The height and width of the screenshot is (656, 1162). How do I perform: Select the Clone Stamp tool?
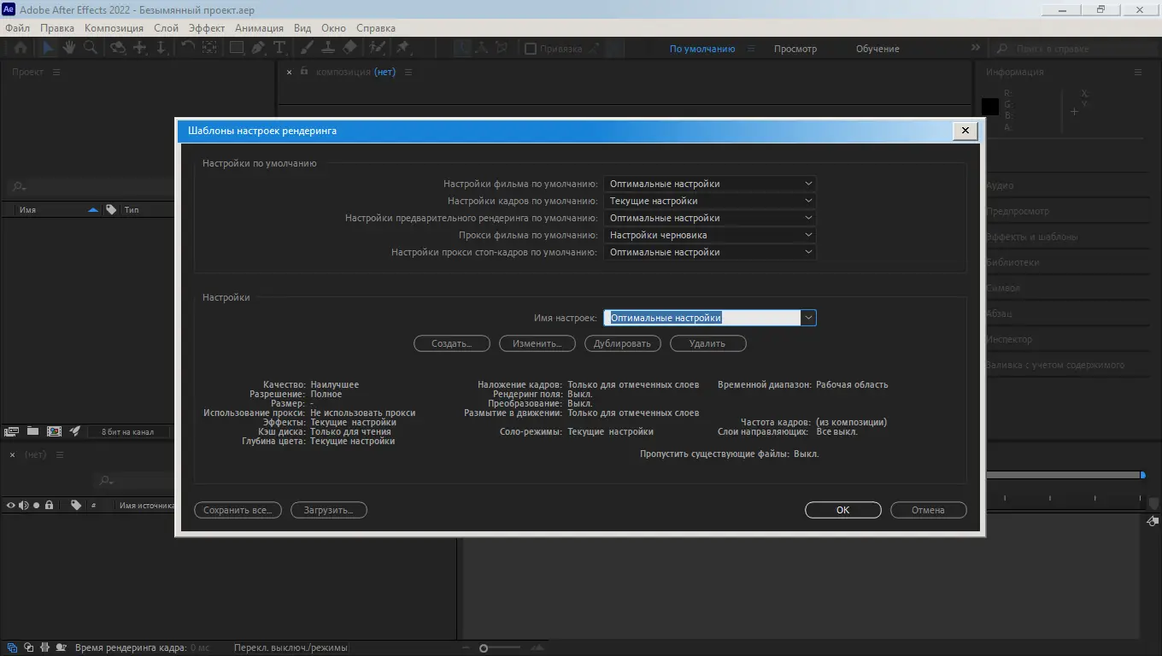[328, 47]
